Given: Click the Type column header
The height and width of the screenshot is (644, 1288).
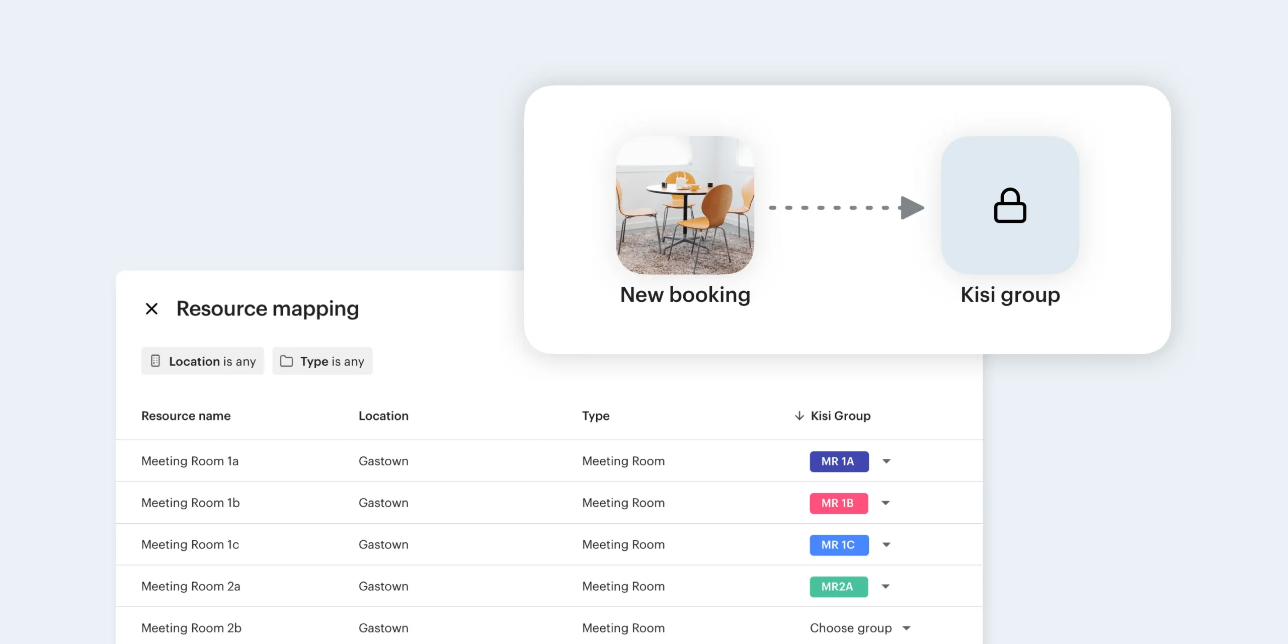Looking at the screenshot, I should pos(596,416).
